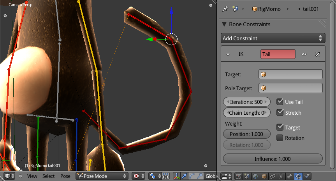Screen dimensions: 336x181
Task: Click the constraint name field Tail
Action: click(x=278, y=54)
